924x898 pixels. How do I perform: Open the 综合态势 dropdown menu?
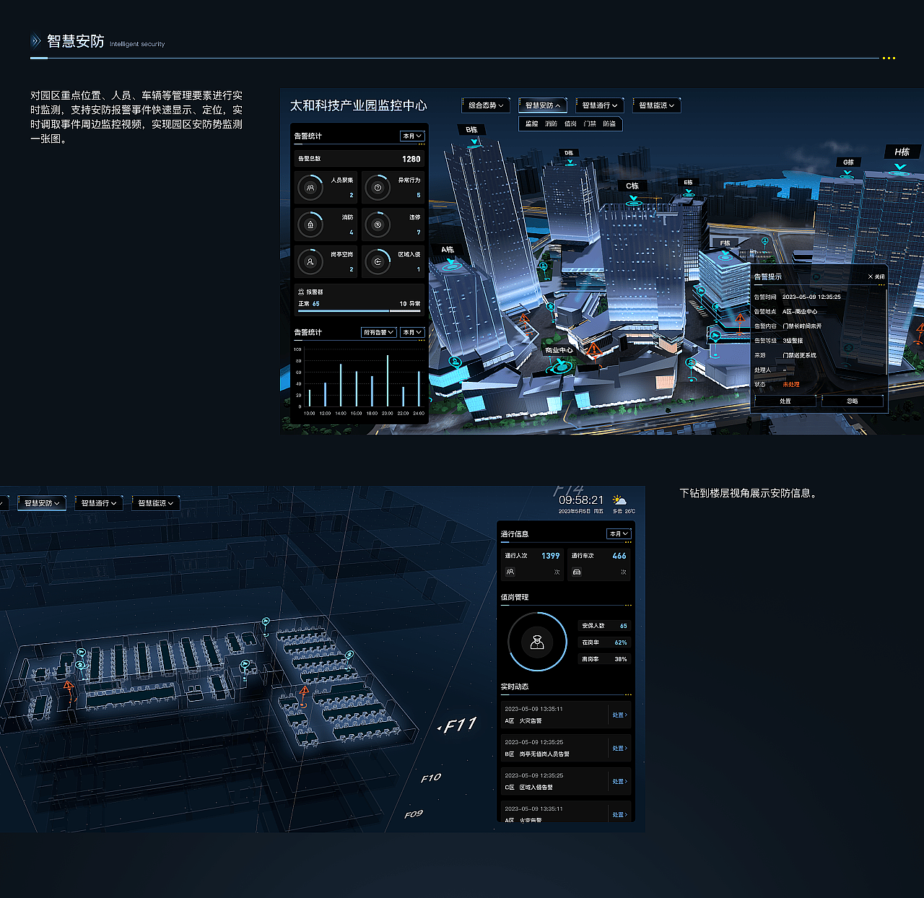[x=486, y=105]
